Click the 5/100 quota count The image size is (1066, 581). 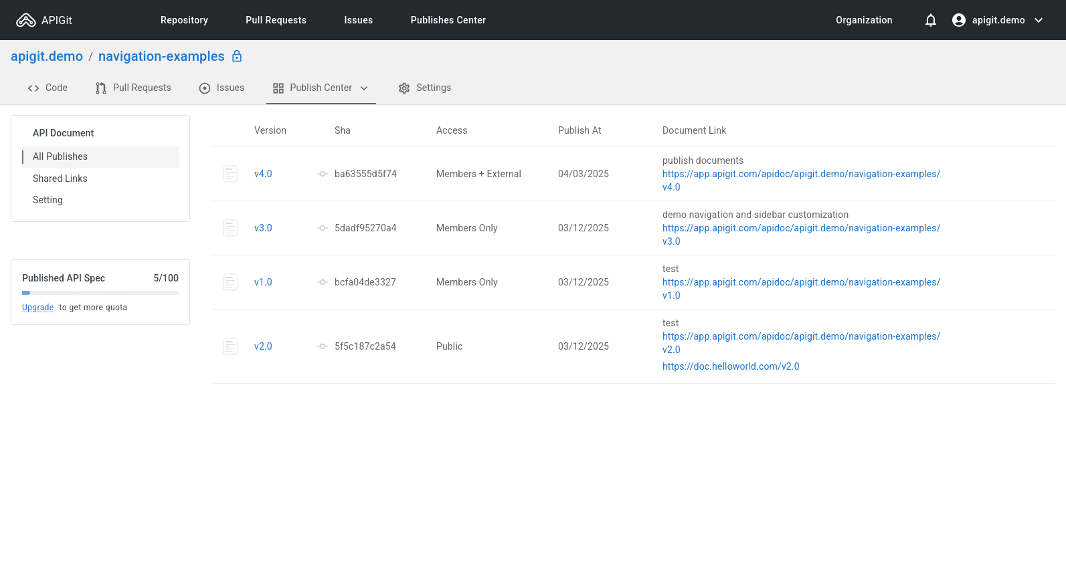coord(166,278)
